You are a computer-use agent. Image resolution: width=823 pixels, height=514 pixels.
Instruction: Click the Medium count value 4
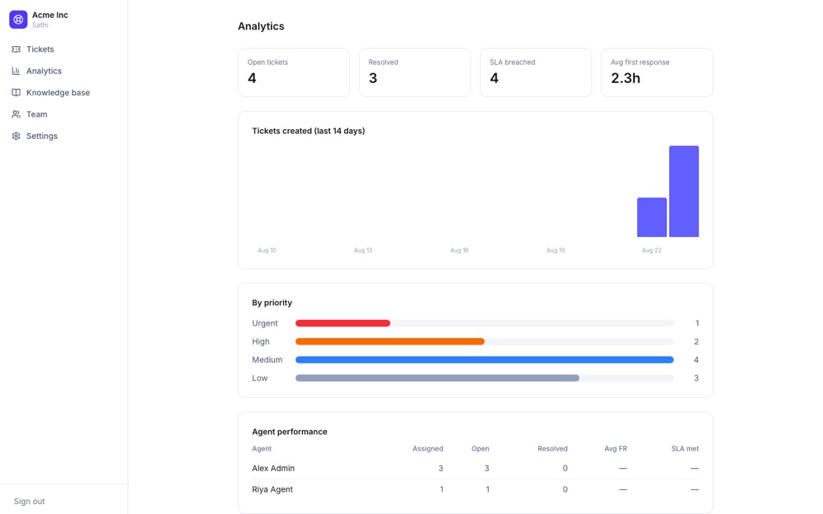click(696, 360)
